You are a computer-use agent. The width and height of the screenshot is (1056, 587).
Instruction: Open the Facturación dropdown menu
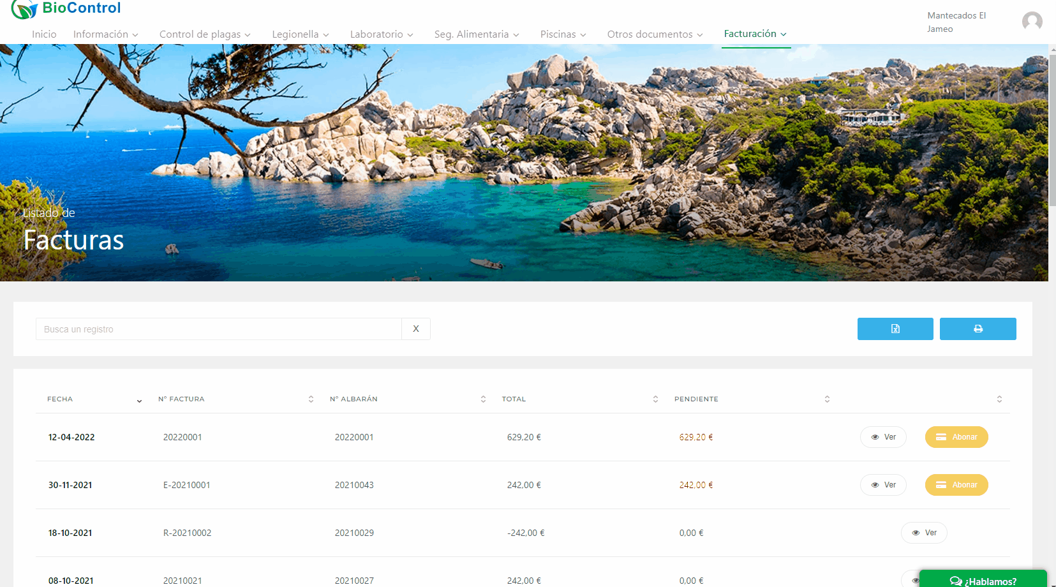coord(755,34)
